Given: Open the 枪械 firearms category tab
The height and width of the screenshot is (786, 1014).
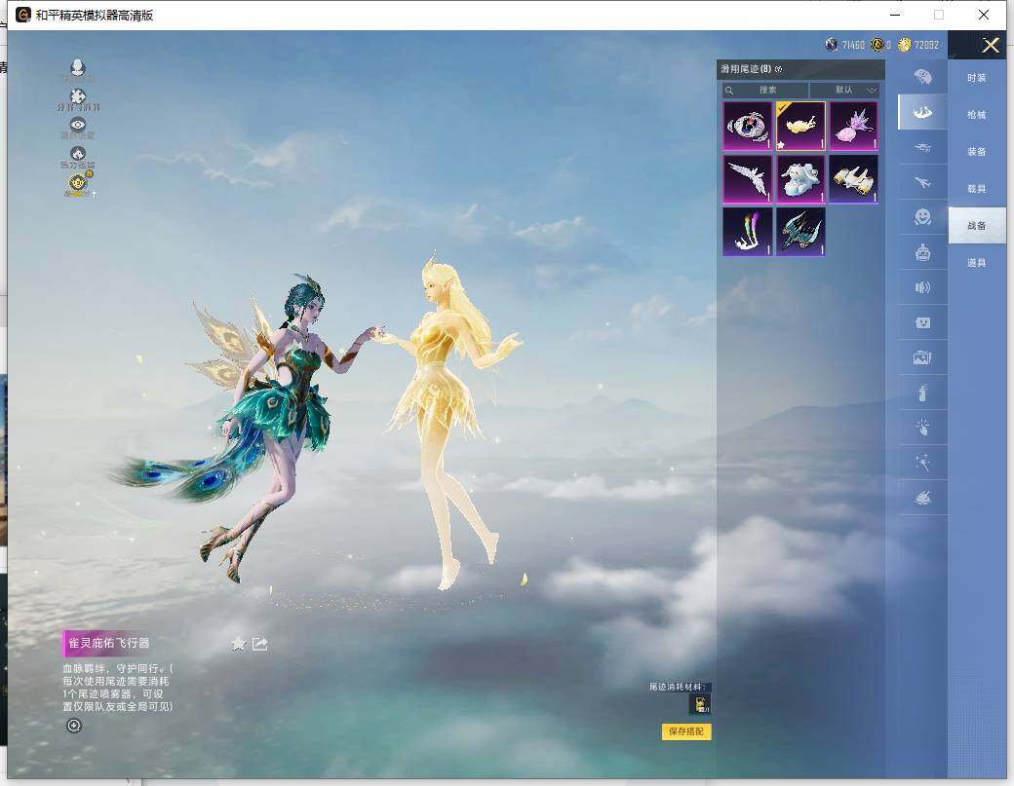Looking at the screenshot, I should click(x=977, y=114).
